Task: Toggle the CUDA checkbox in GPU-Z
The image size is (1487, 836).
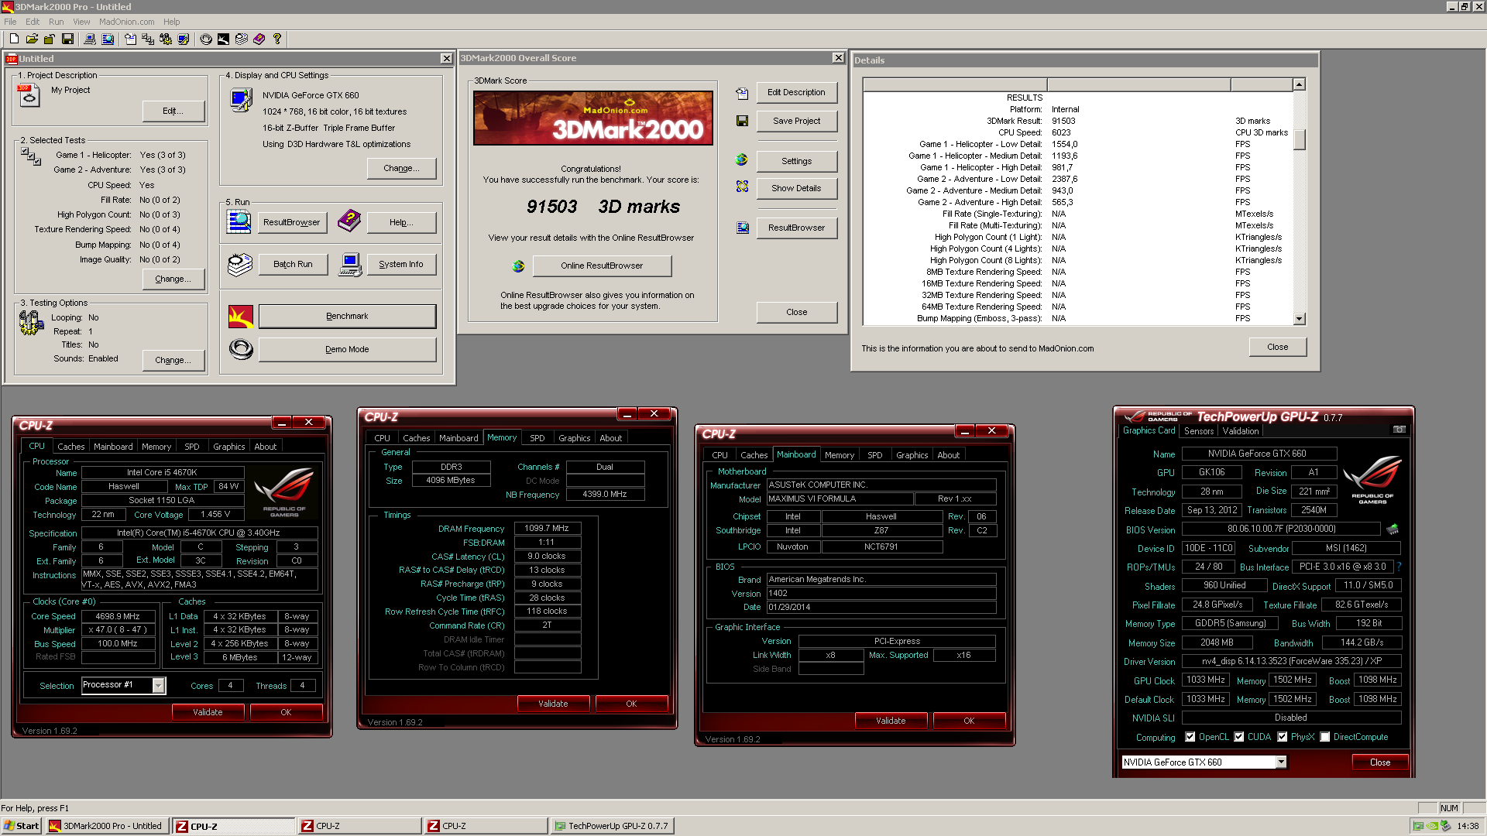Action: point(1239,737)
